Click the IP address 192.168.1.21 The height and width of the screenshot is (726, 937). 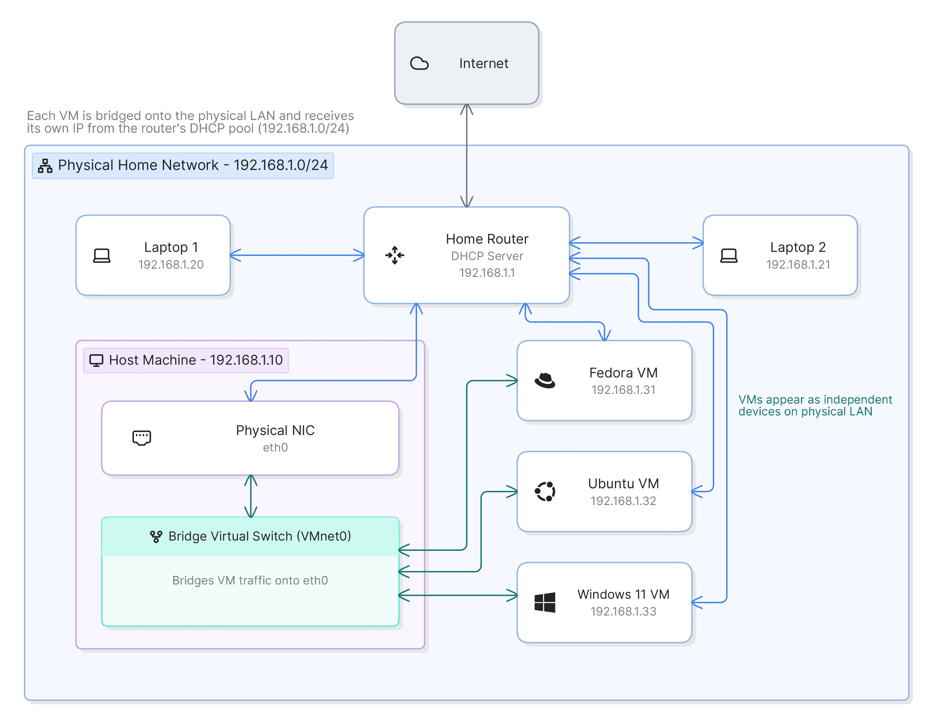(798, 265)
